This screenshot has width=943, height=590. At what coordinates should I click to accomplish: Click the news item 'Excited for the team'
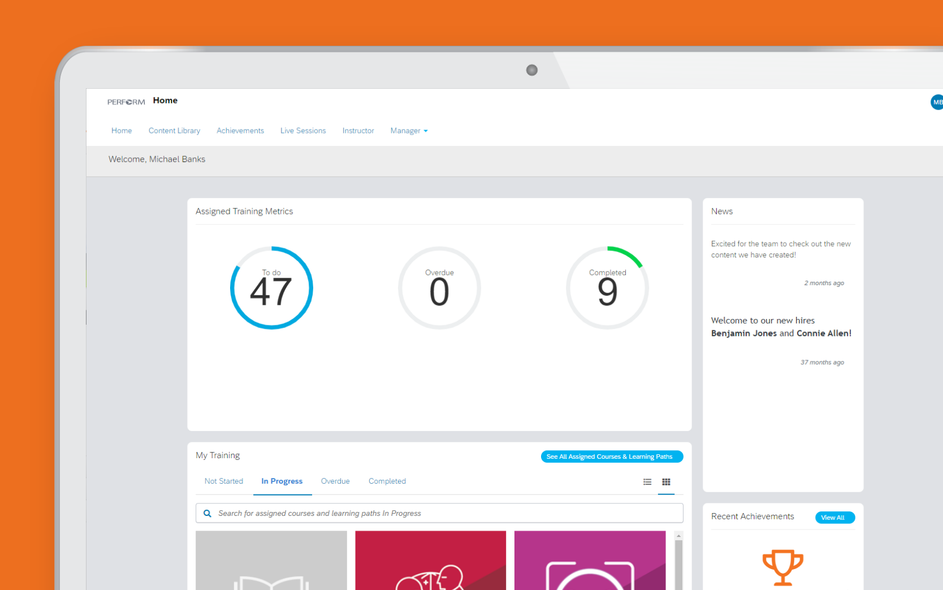click(x=781, y=249)
